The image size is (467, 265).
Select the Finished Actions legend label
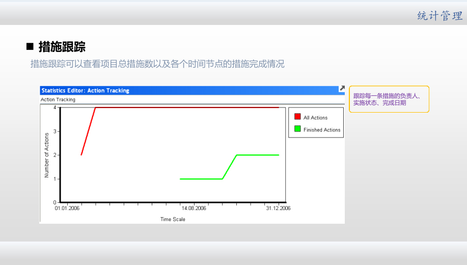[x=322, y=130]
